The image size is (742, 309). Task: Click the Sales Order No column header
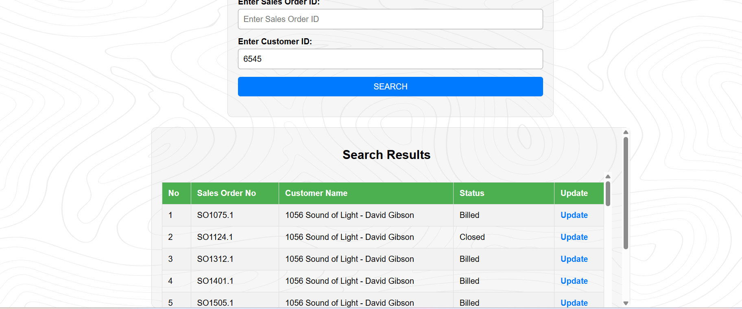227,193
